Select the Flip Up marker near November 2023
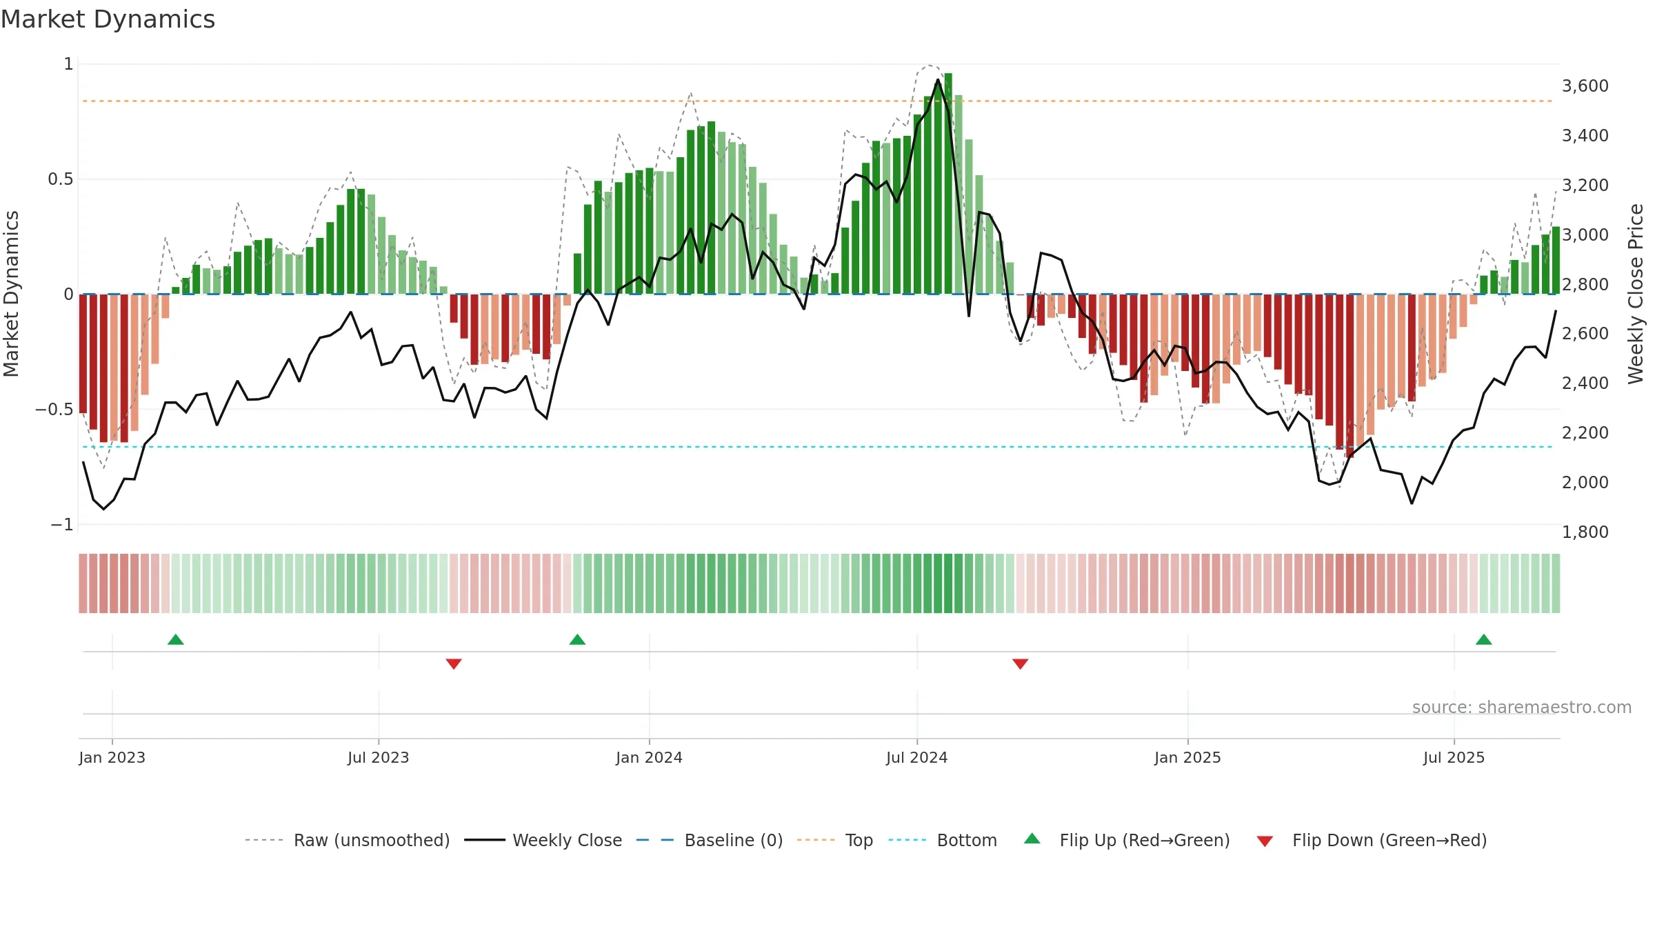 coord(578,640)
